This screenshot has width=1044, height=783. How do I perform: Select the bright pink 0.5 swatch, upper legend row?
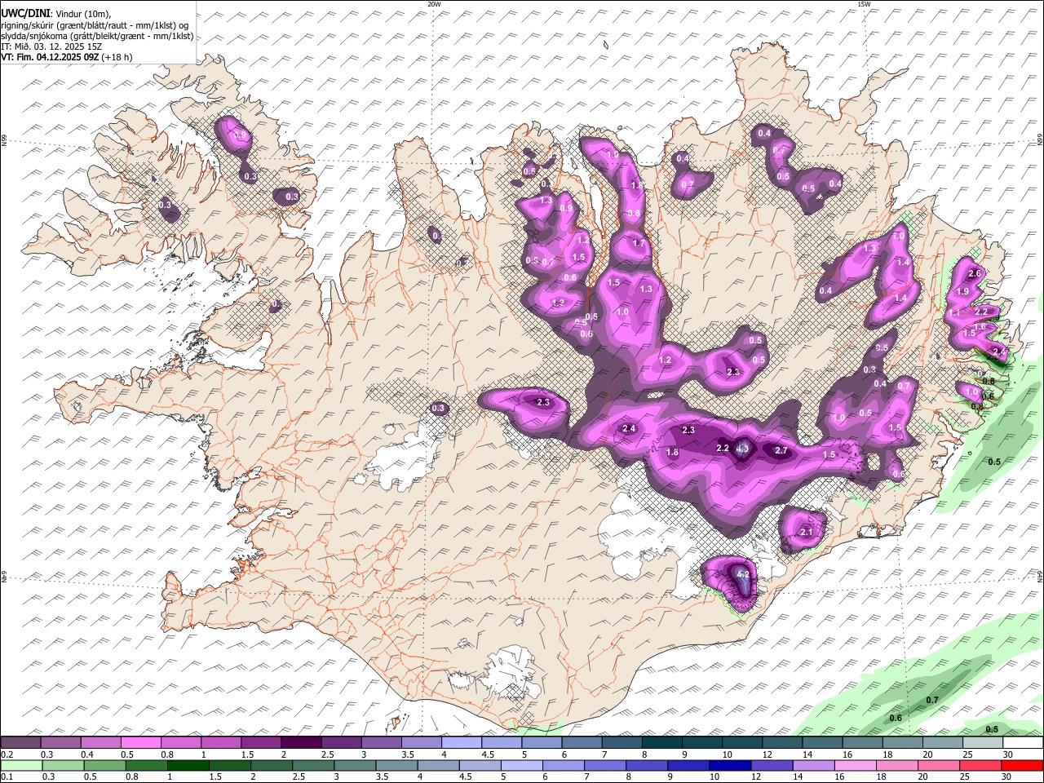pyautogui.click(x=141, y=743)
